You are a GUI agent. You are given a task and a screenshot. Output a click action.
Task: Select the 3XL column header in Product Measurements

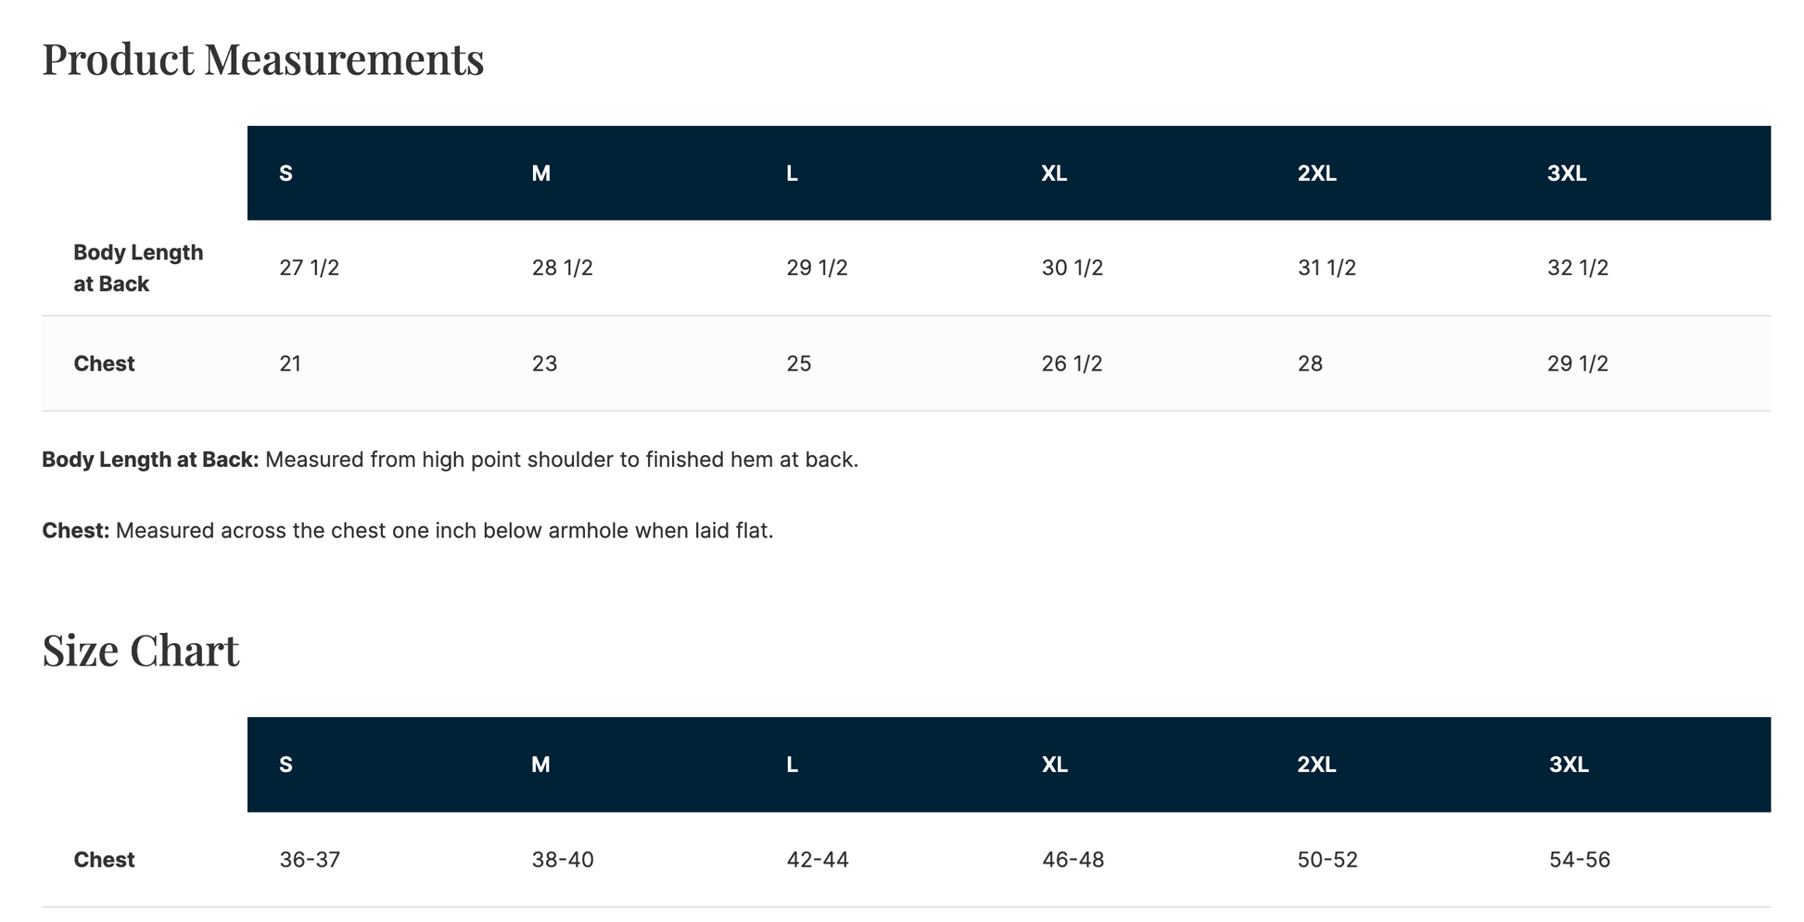(1567, 173)
